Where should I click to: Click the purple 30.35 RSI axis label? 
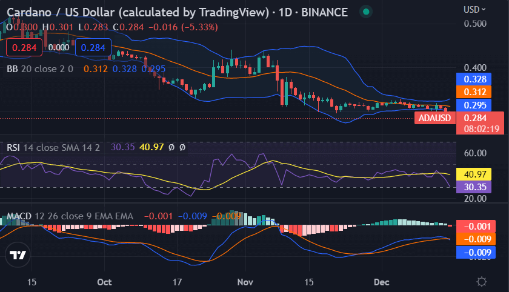474,187
